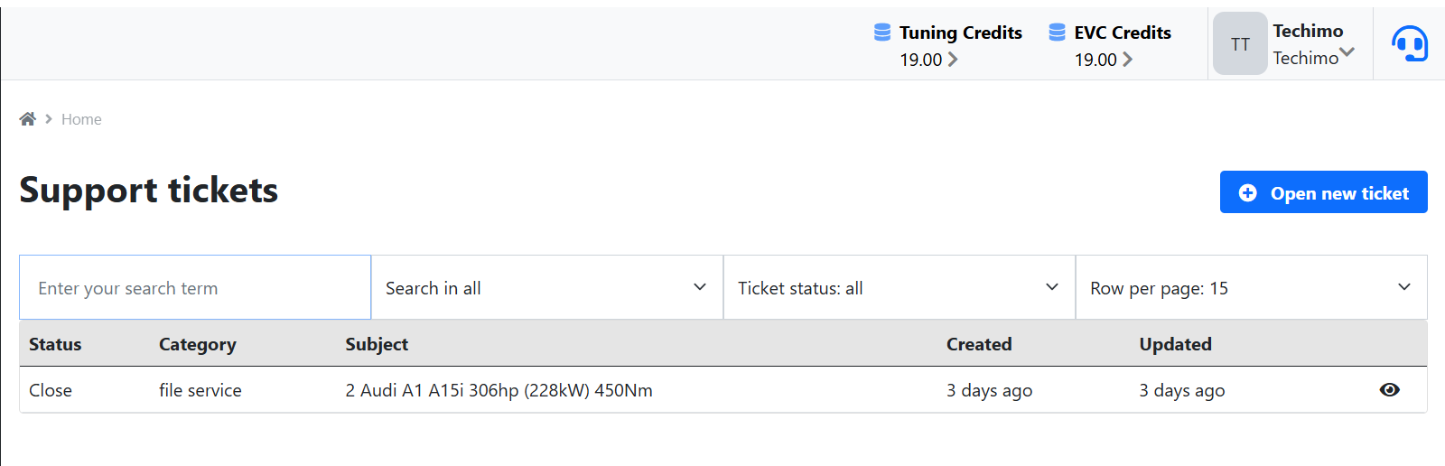Sort by the Status column header
The height and width of the screenshot is (466, 1445).
(x=55, y=344)
